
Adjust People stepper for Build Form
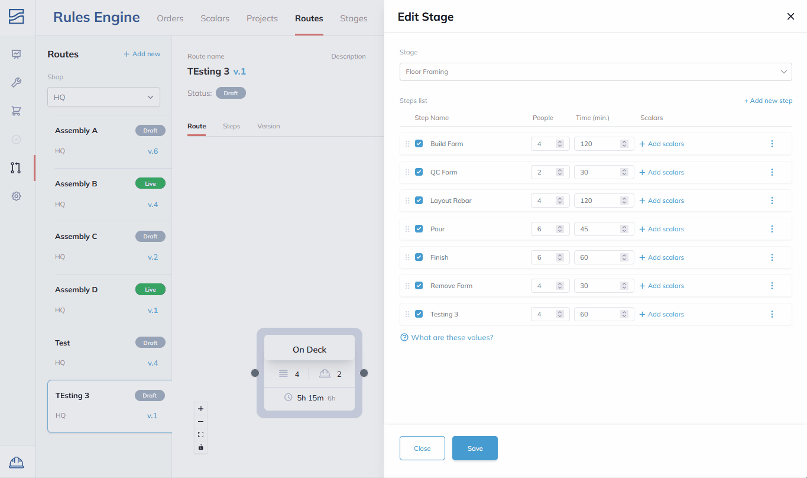(560, 144)
